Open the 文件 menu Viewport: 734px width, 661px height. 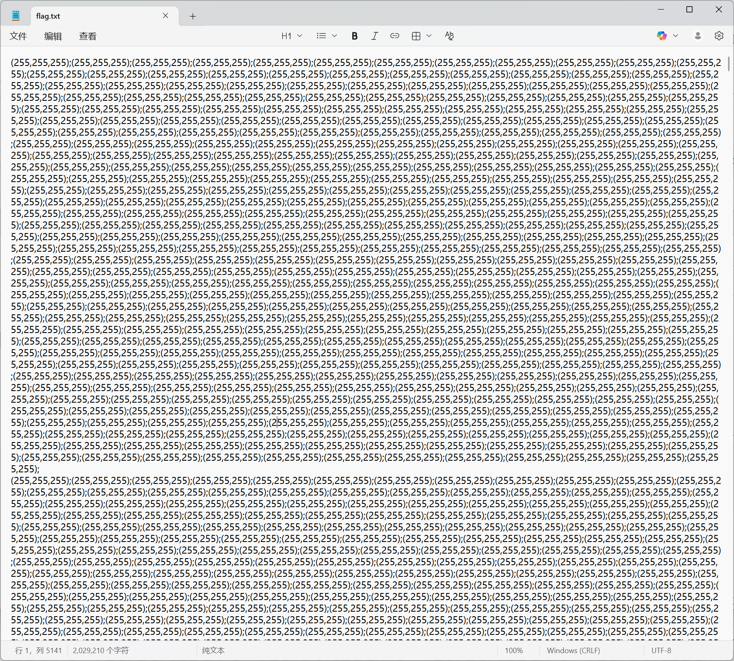pyautogui.click(x=18, y=36)
